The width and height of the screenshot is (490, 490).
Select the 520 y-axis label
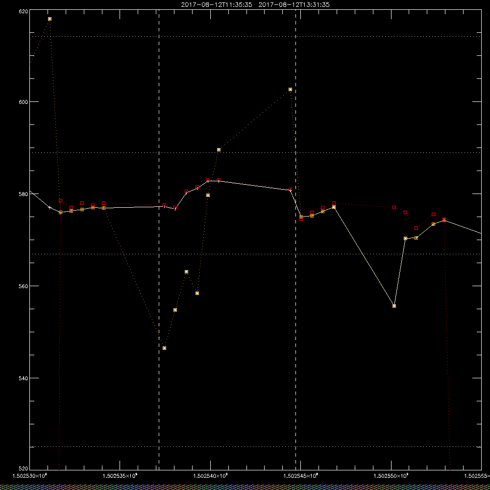click(x=24, y=469)
